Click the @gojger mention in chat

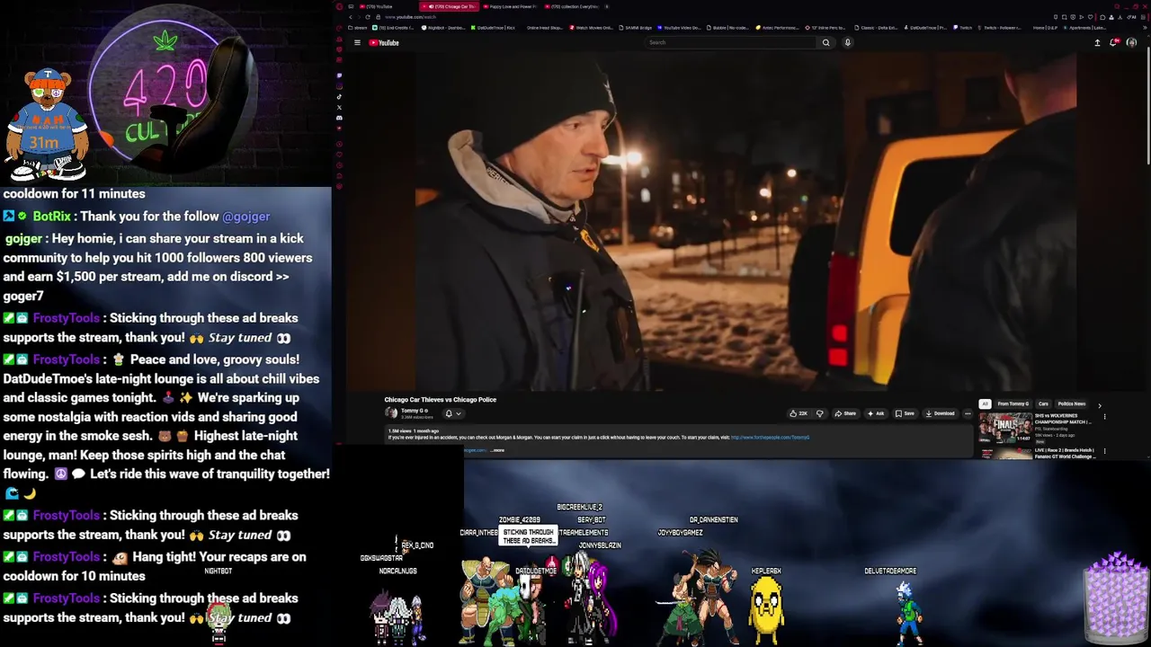click(x=245, y=217)
